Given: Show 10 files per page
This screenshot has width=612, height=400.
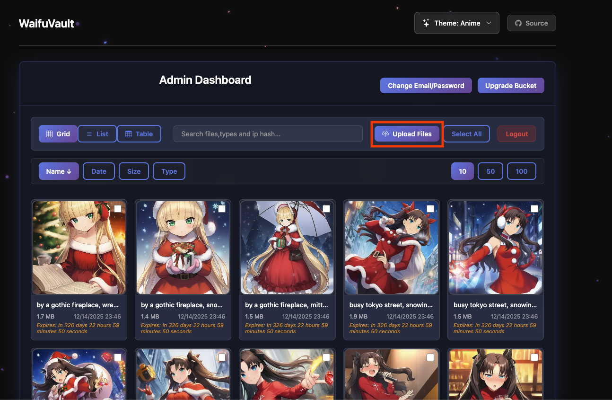Looking at the screenshot, I should coord(463,171).
